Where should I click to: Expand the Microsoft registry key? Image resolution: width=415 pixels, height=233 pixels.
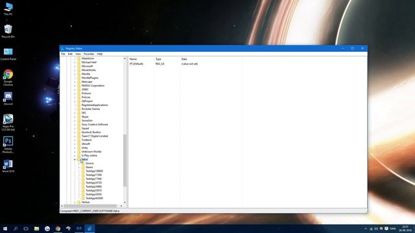tap(75, 66)
